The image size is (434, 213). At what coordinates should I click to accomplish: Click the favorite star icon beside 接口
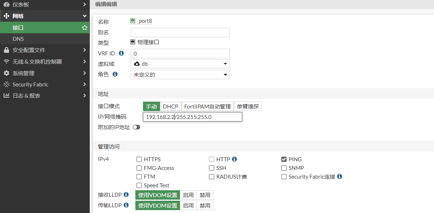[84, 27]
